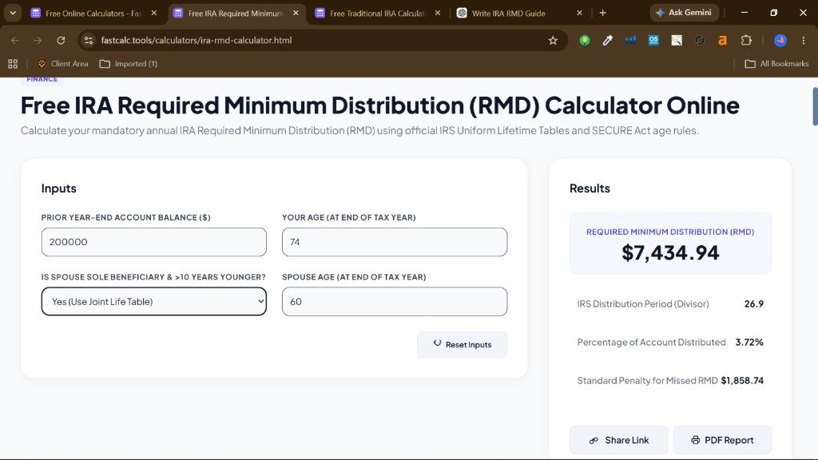Viewport: 818px width, 460px height.
Task: Click Percentage of Account Distributed label
Action: pyautogui.click(x=651, y=342)
